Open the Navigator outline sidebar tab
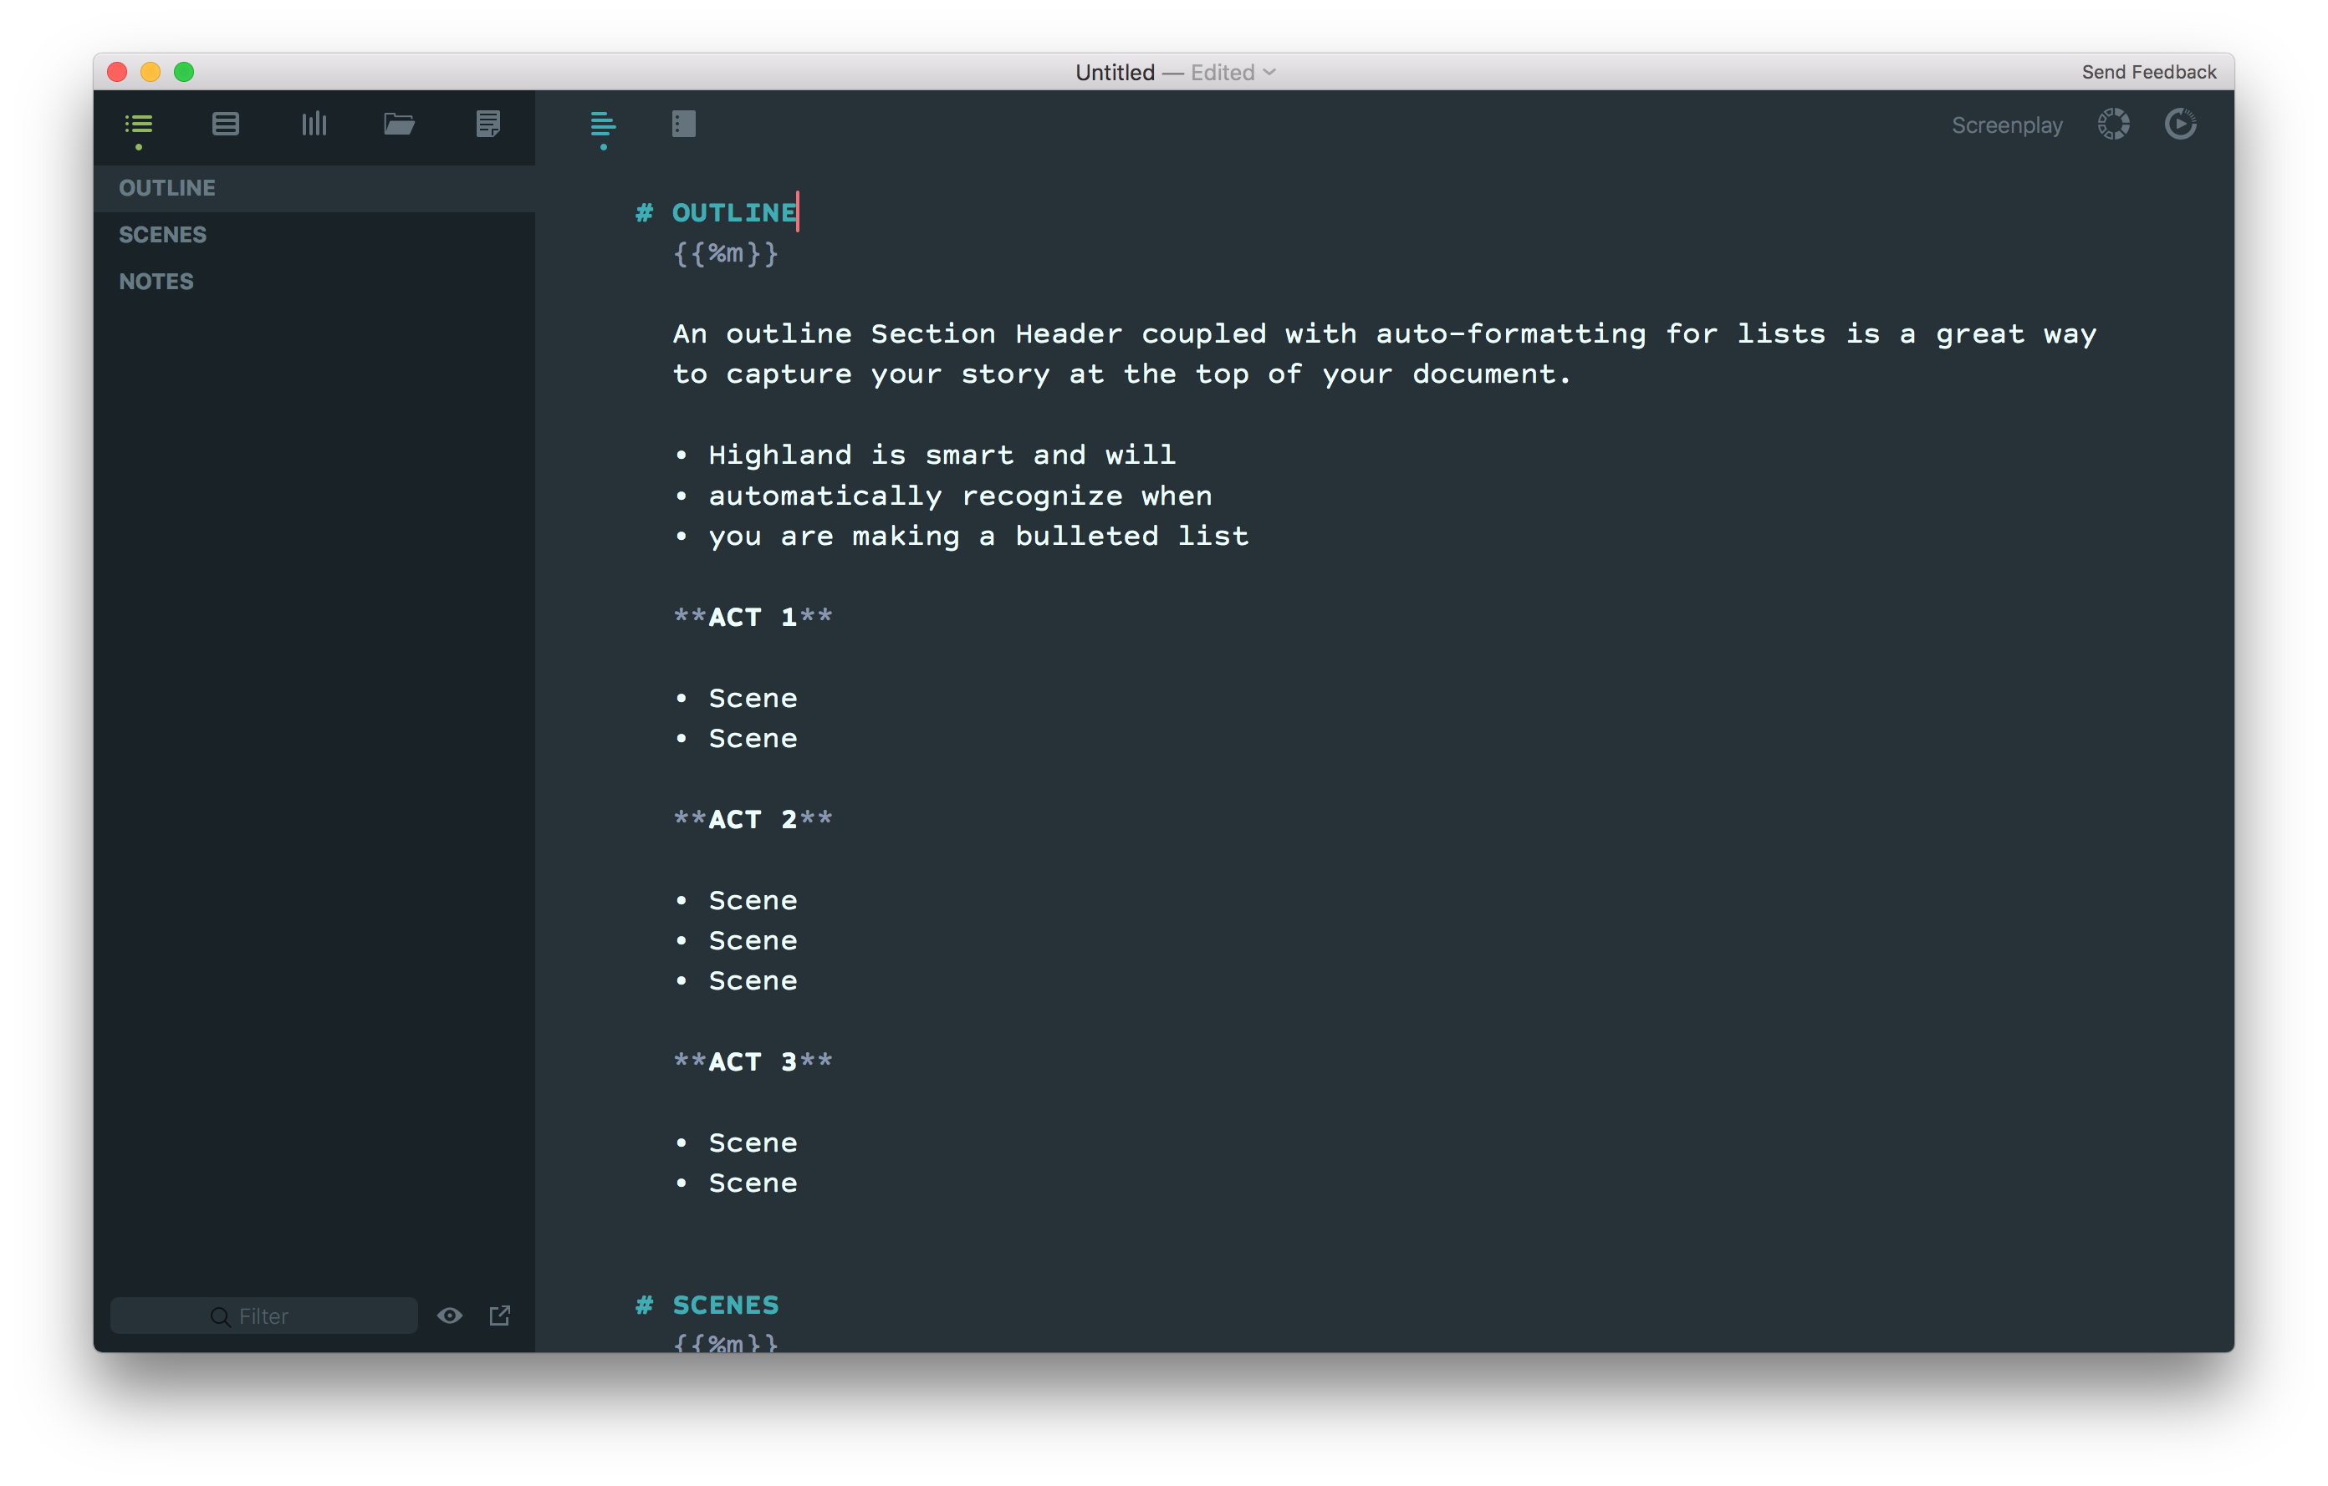The height and width of the screenshot is (1486, 2328). [138, 125]
